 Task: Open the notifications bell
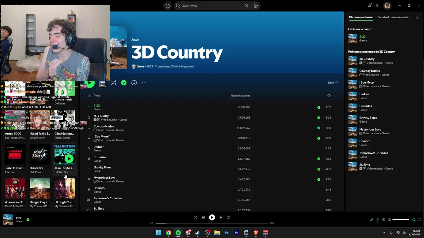coord(370,6)
